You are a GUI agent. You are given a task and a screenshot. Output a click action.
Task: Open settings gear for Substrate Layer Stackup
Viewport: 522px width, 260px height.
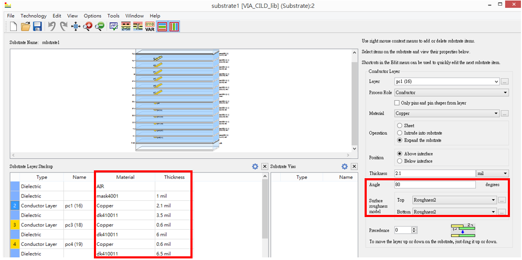click(x=255, y=167)
